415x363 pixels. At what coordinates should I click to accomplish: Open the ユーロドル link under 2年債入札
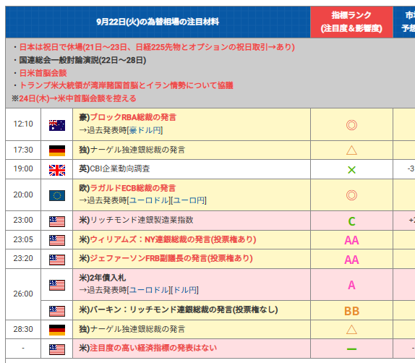[x=149, y=290]
